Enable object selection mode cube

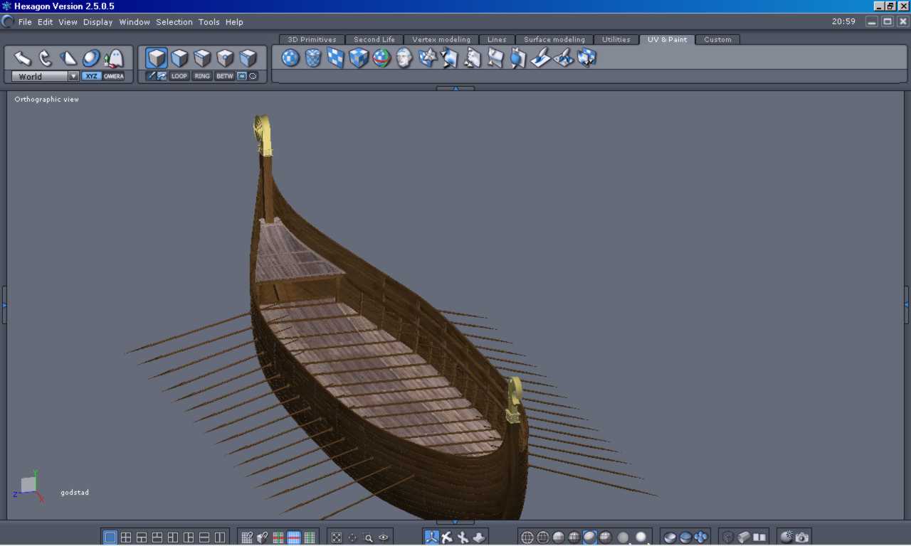[x=157, y=58]
